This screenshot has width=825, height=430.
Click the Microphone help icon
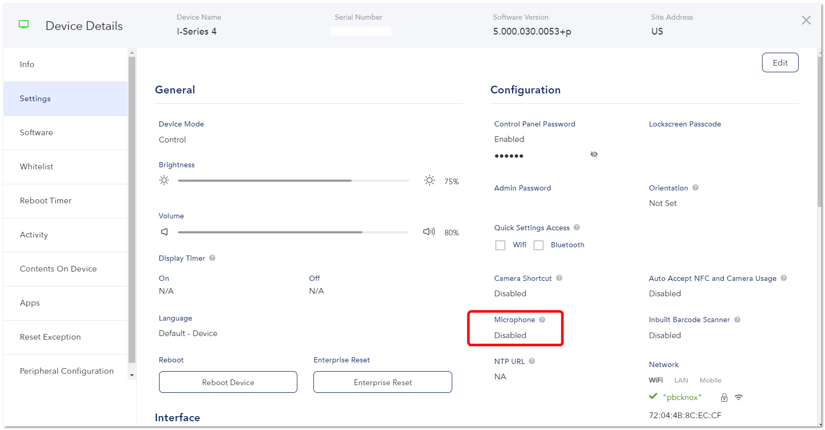[542, 320]
